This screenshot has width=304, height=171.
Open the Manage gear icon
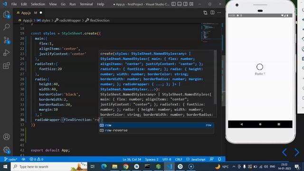point(6,150)
